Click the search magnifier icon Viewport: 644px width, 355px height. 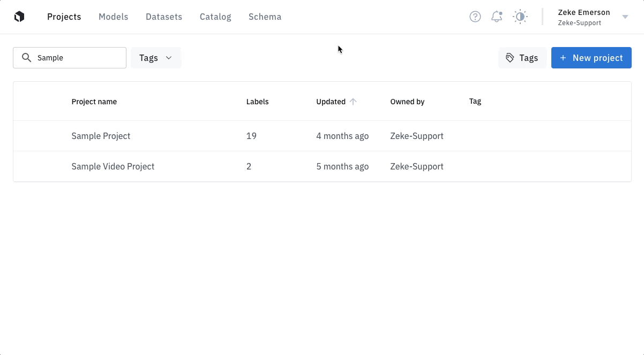point(26,58)
